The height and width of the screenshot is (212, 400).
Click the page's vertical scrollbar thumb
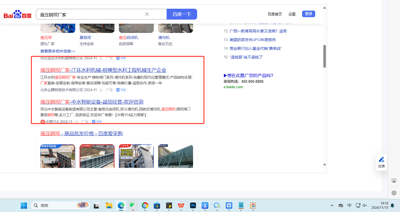coord(324,56)
